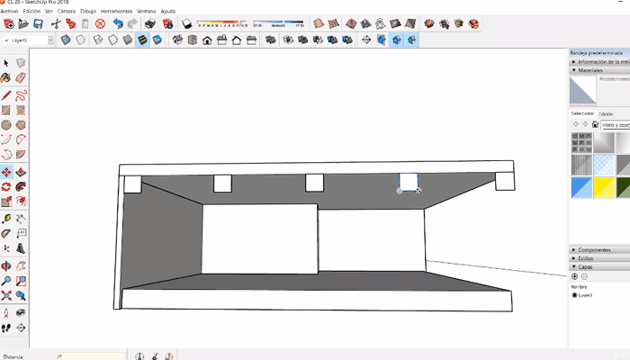Viewport: 630px width, 360px height.
Task: Adjust the shadow date month slider
Action: coord(222,23)
